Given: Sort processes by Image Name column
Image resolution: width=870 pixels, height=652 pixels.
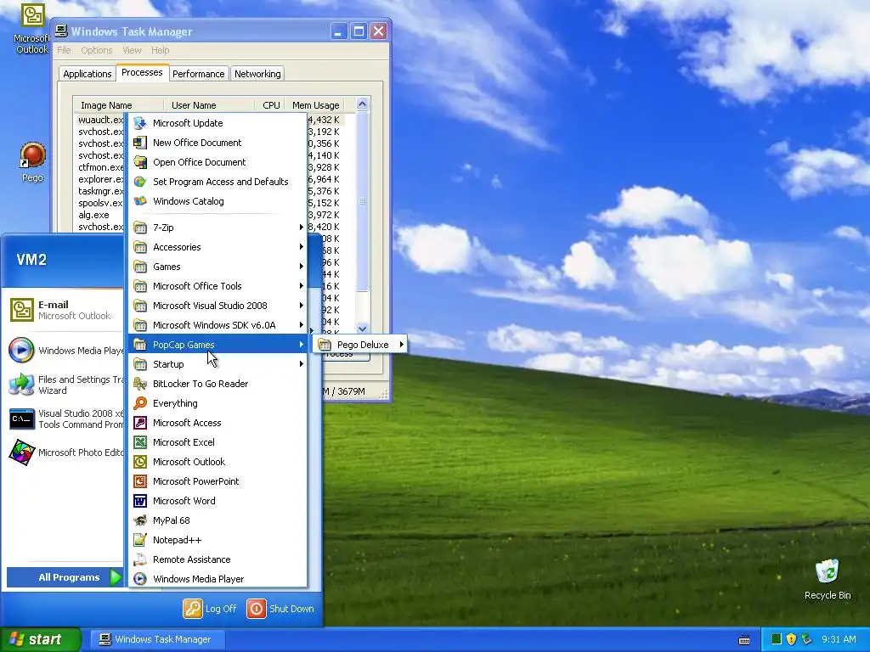Looking at the screenshot, I should 118,104.
